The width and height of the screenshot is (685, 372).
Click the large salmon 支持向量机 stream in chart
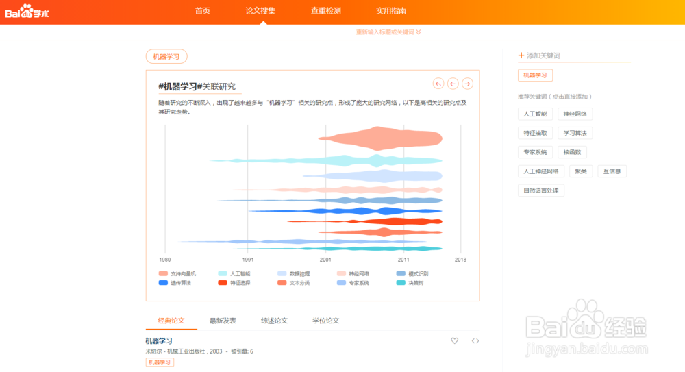click(380, 138)
